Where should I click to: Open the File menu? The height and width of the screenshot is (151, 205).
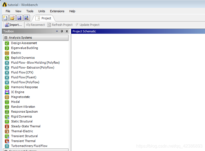click(8, 11)
